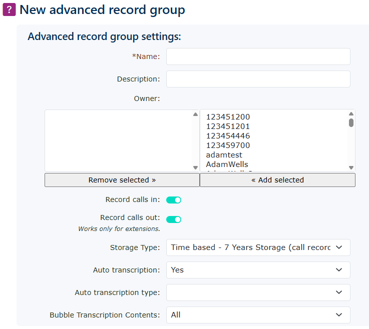Click the purple help question mark icon

pyautogui.click(x=10, y=9)
